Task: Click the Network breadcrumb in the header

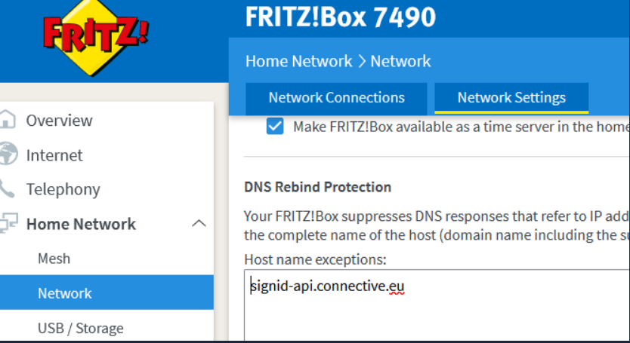Action: 400,61
